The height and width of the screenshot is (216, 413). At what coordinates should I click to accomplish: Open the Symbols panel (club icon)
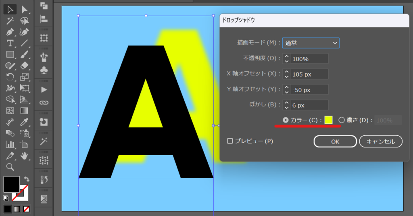point(44,70)
